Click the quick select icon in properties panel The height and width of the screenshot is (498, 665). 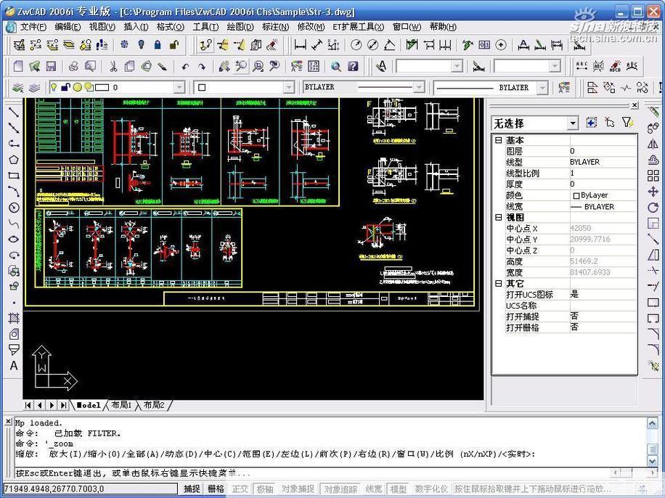(x=627, y=123)
